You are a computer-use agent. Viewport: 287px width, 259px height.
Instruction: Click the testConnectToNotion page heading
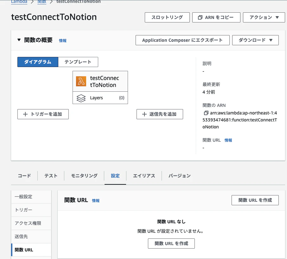click(x=54, y=17)
